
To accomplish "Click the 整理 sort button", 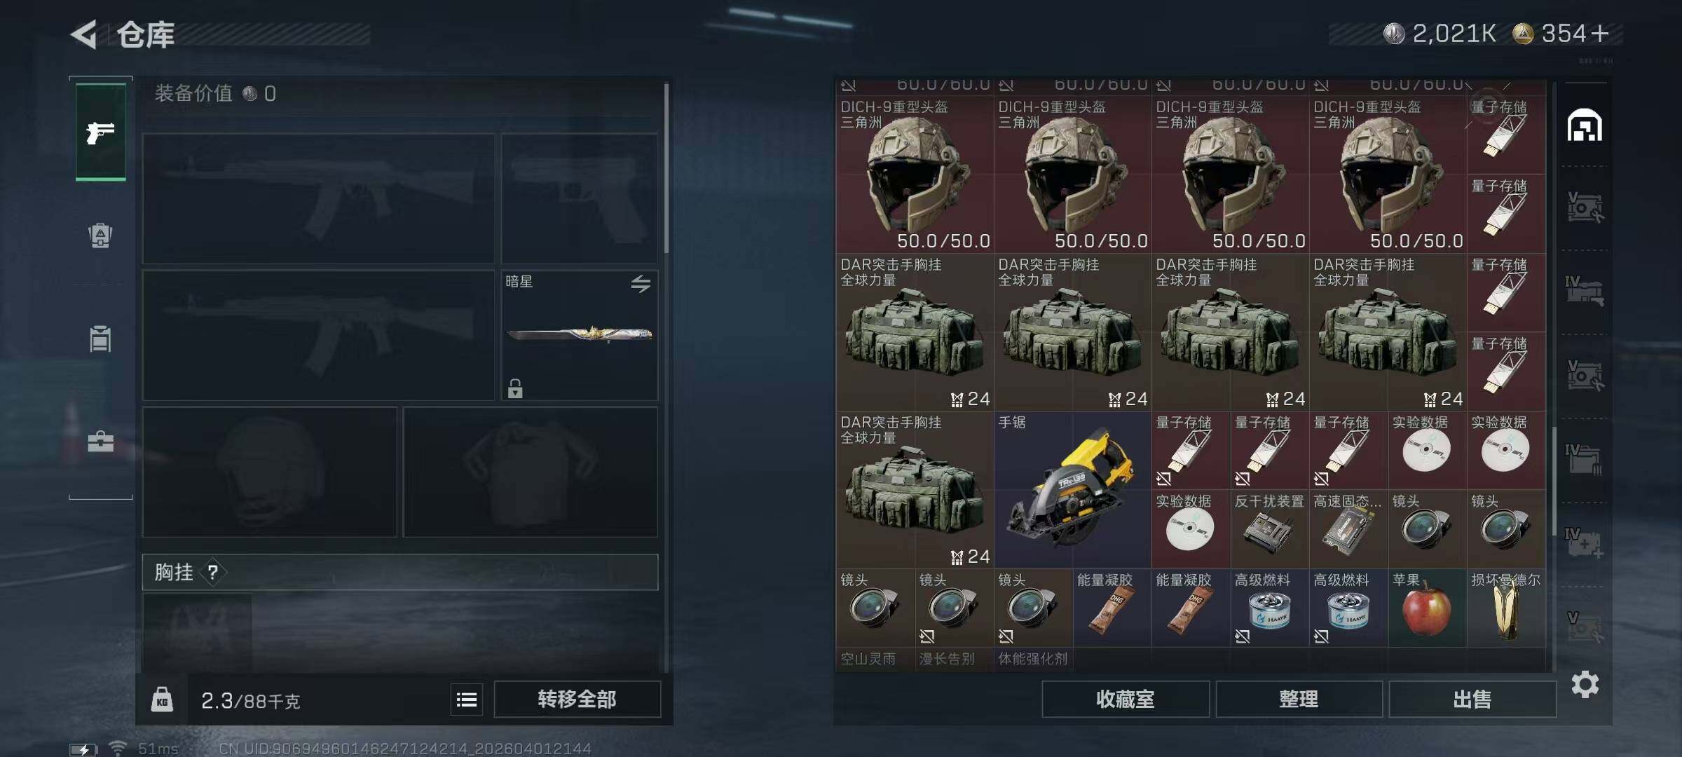I will (x=1299, y=699).
